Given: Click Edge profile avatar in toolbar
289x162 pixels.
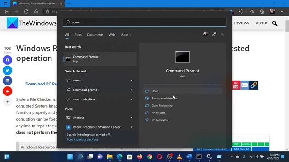Looking at the screenshot, I should click(x=272, y=12).
